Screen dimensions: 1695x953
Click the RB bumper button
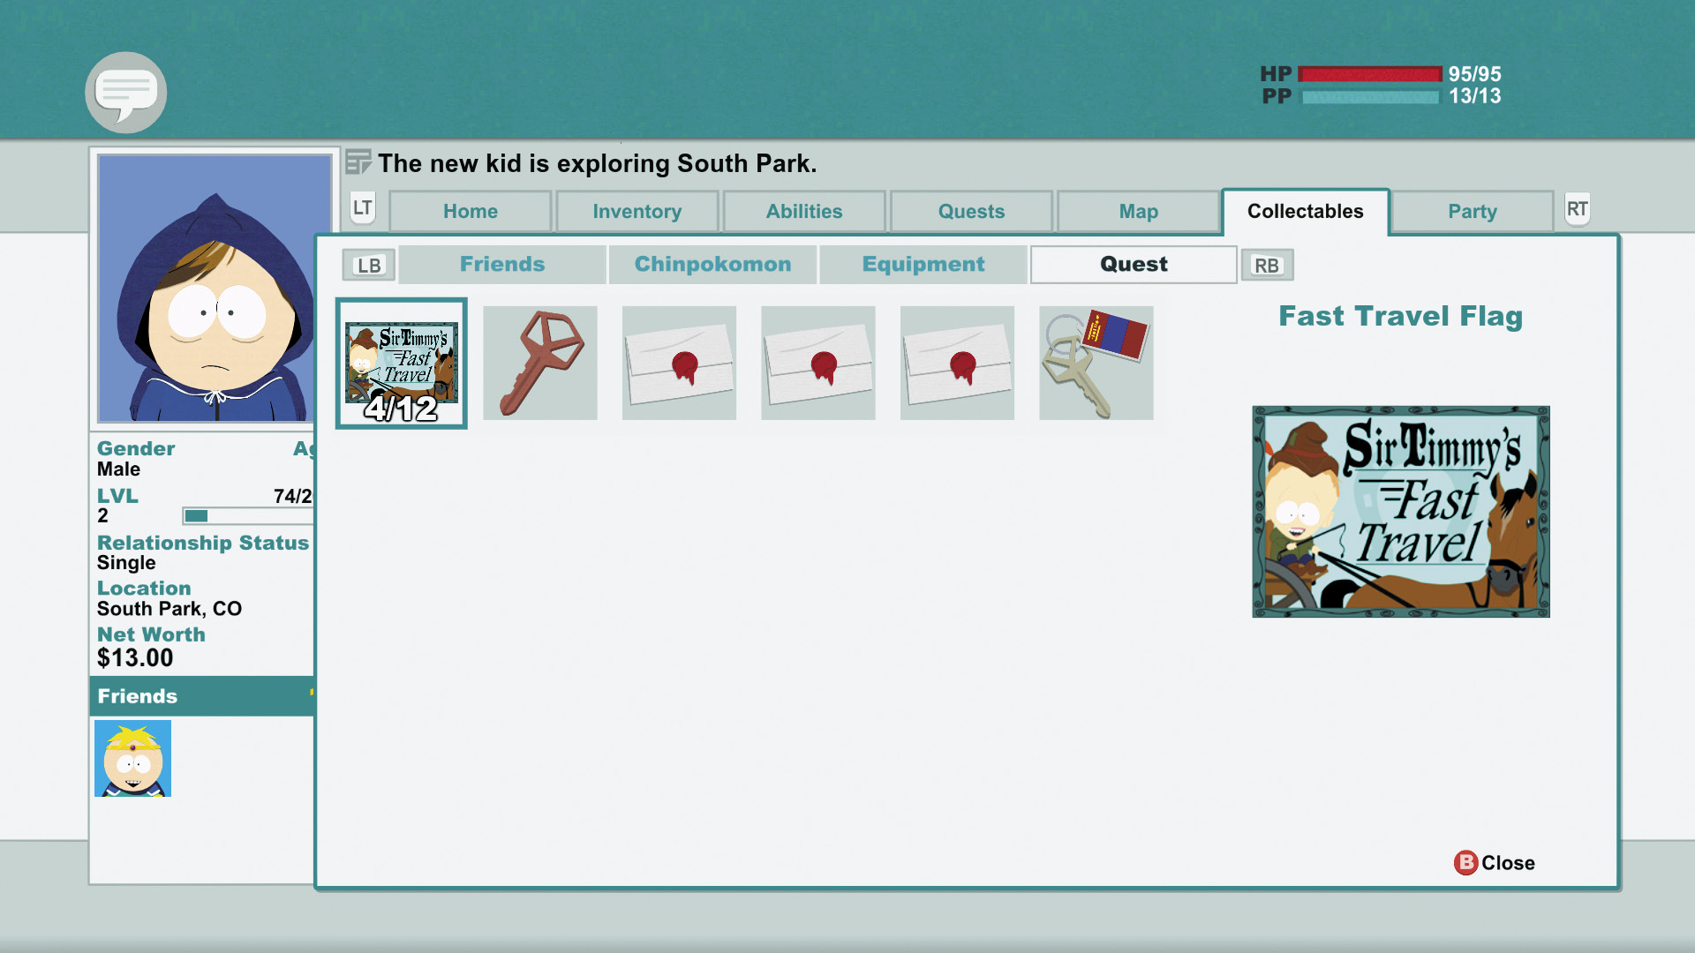coord(1267,265)
